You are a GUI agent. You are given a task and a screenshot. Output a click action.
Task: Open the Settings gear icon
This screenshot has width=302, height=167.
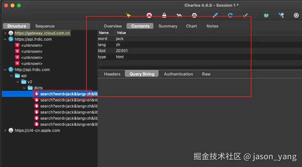click(296, 15)
